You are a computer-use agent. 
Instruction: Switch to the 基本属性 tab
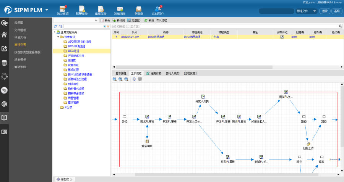(x=121, y=73)
